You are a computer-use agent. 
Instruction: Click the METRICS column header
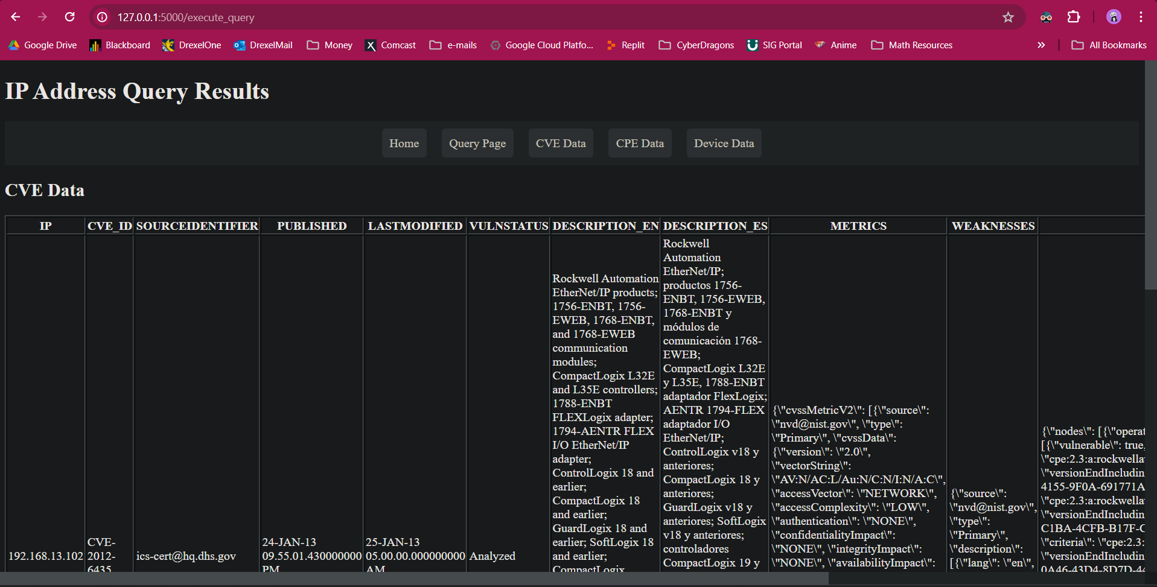[858, 226]
